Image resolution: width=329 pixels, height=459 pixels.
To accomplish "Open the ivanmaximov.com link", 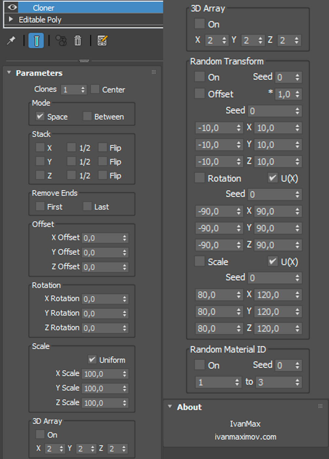I will (x=245, y=437).
